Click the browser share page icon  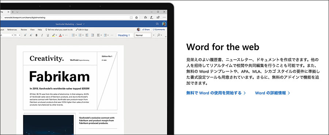point(158,17)
